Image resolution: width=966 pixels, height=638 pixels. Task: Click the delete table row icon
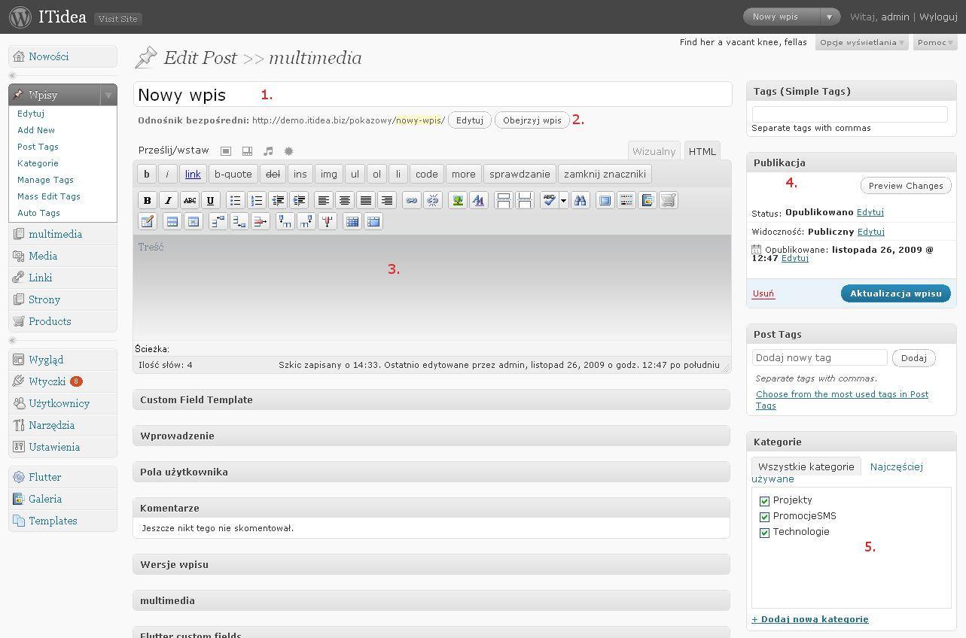(260, 221)
